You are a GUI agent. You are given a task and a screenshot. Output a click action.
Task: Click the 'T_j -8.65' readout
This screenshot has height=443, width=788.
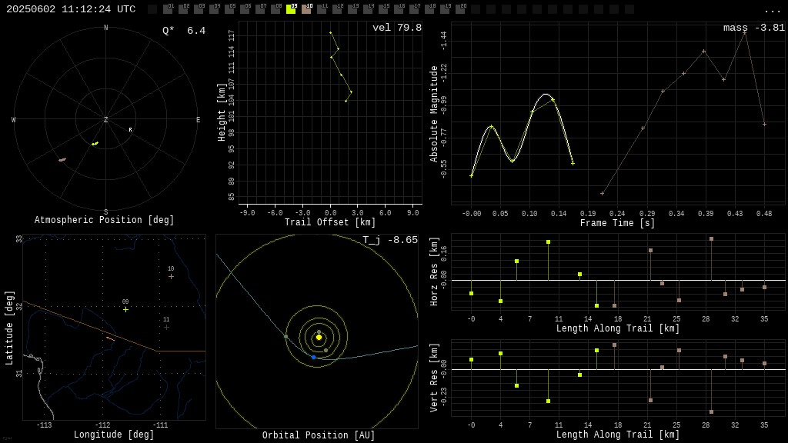pos(390,240)
